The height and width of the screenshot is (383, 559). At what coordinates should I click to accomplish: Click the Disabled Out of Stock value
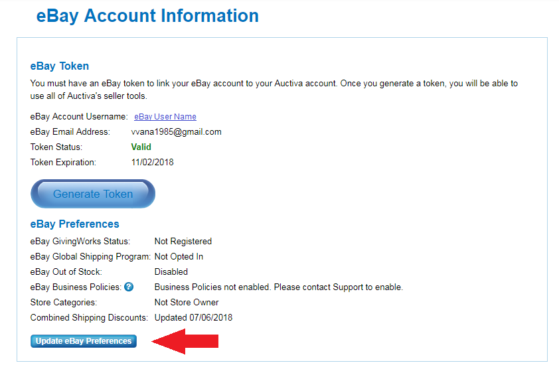[171, 272]
